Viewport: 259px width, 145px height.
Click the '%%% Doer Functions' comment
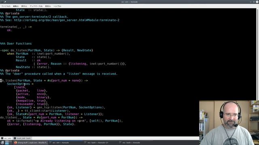[16, 43]
